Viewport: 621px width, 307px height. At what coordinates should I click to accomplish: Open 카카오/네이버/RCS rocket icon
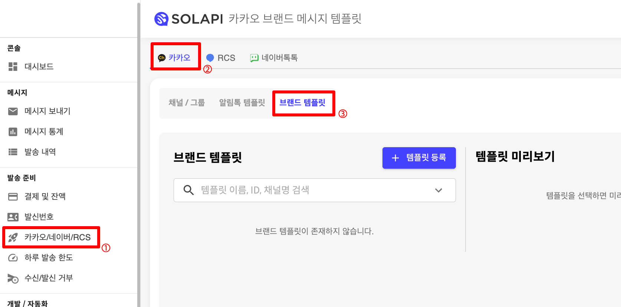(13, 237)
